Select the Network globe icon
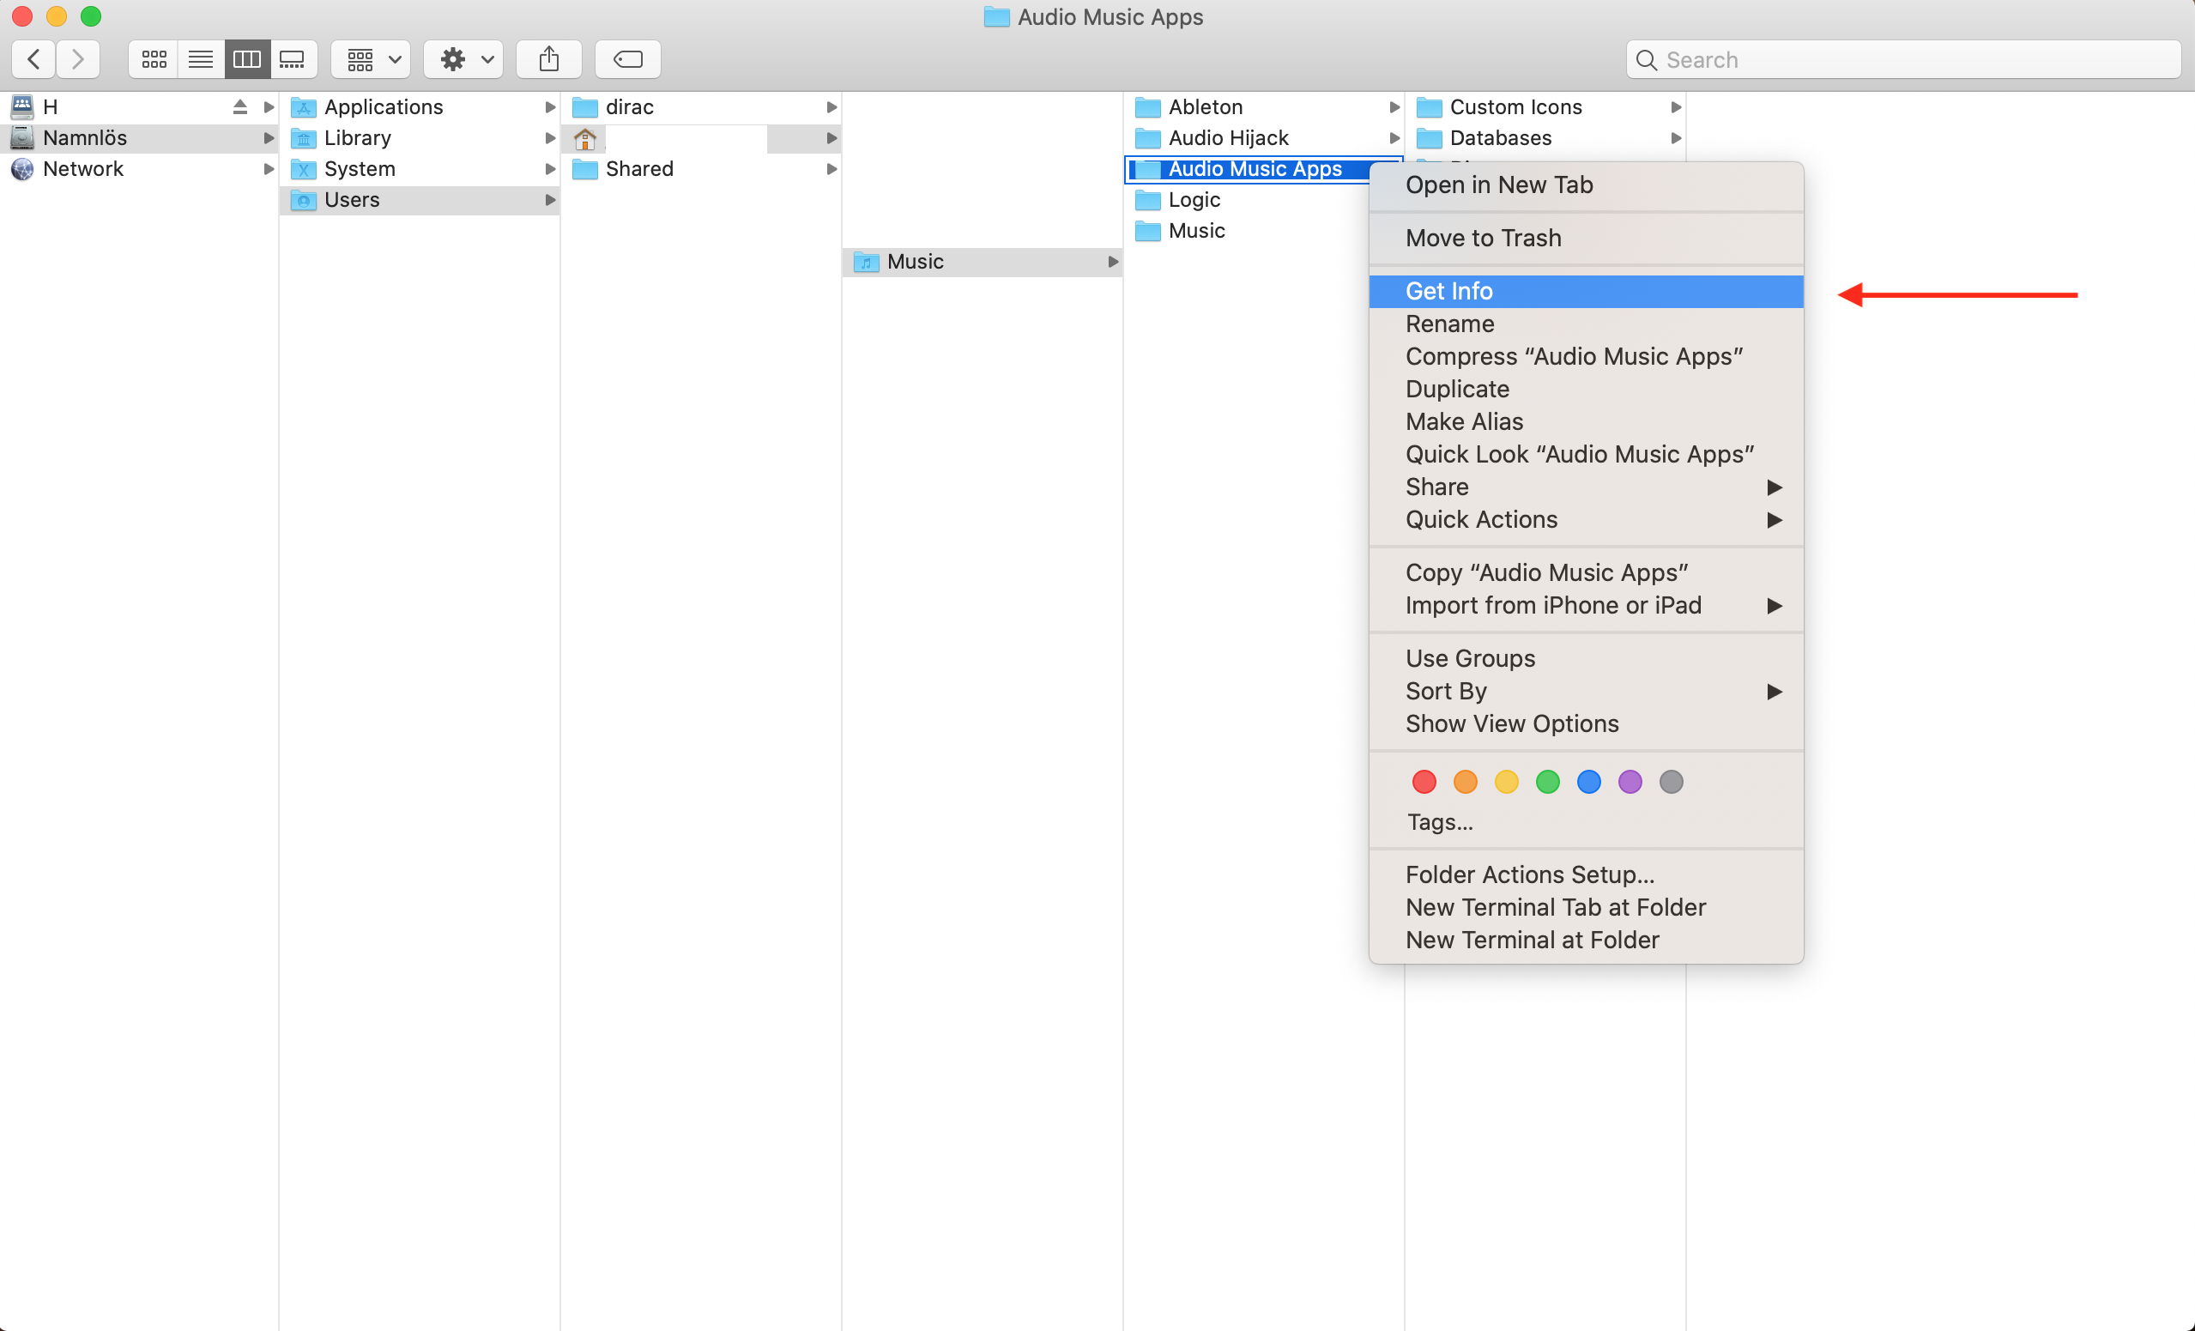This screenshot has width=2195, height=1331. click(22, 169)
